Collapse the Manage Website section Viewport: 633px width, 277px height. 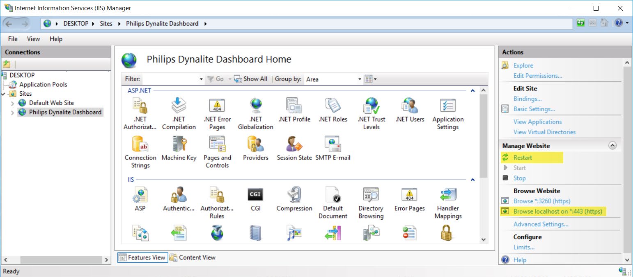[612, 146]
